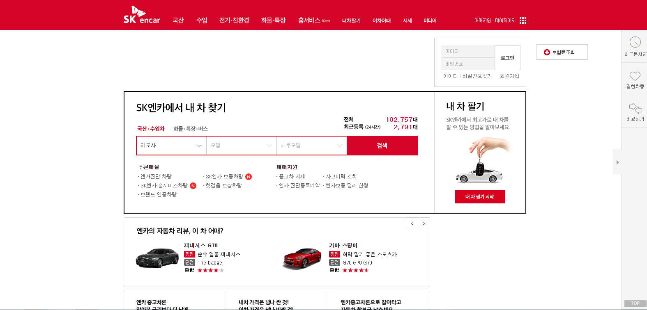
Task: Open 중고차 시세 link
Action: [x=292, y=176]
